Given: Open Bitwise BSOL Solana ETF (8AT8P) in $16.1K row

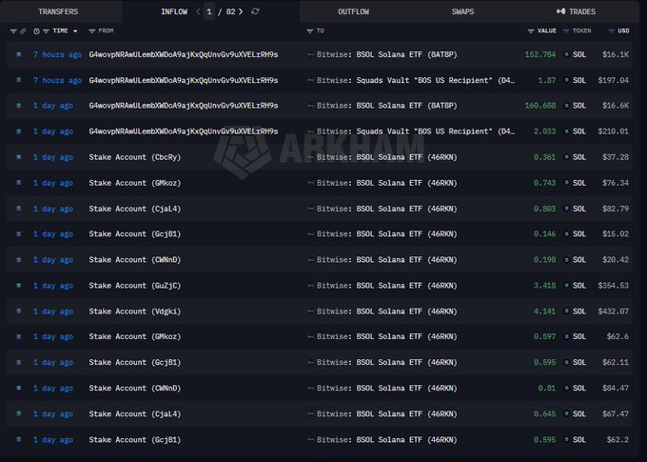Looking at the screenshot, I should click(x=386, y=54).
